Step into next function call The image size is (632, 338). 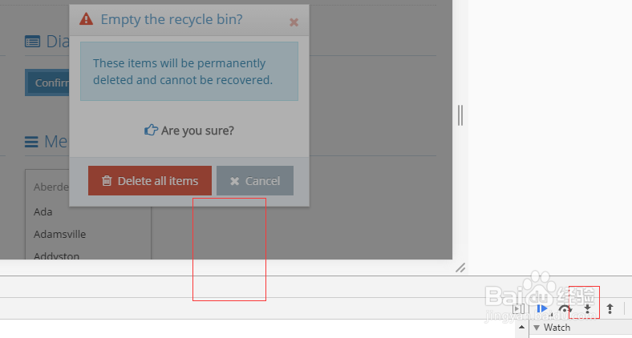[x=587, y=308]
